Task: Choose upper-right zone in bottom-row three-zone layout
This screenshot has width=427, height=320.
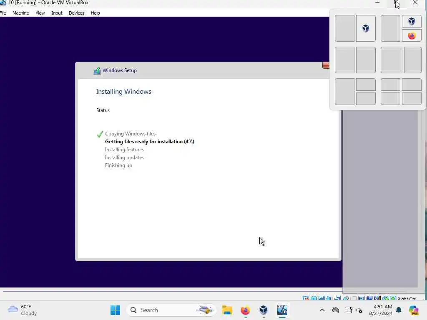Action: (366, 85)
